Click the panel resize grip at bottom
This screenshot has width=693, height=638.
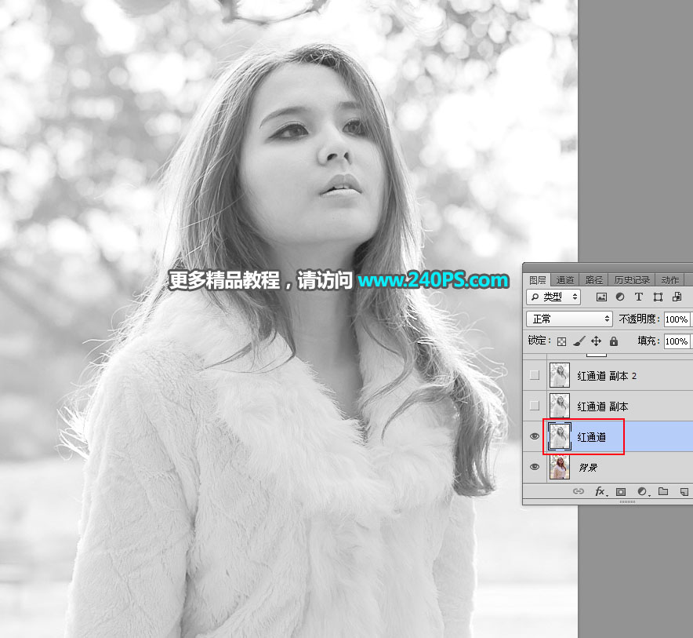pyautogui.click(x=628, y=501)
